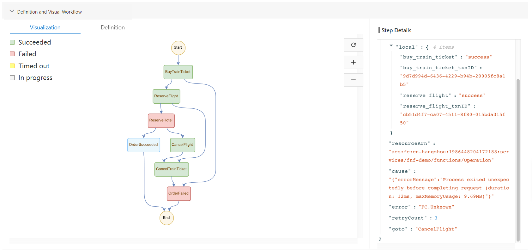Viewport: 532px width, 250px height.
Task: Click the CancelTrainTicket step node
Action: point(171,169)
